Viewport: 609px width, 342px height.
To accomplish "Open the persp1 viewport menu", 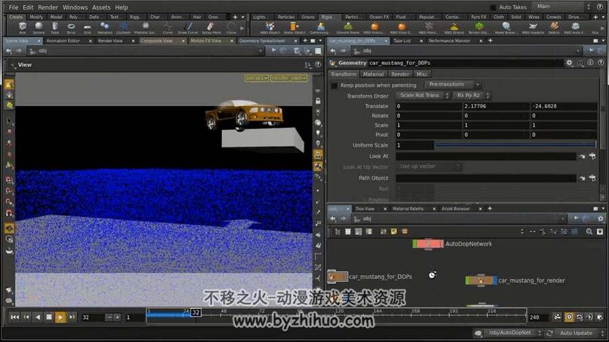I will click(x=256, y=78).
